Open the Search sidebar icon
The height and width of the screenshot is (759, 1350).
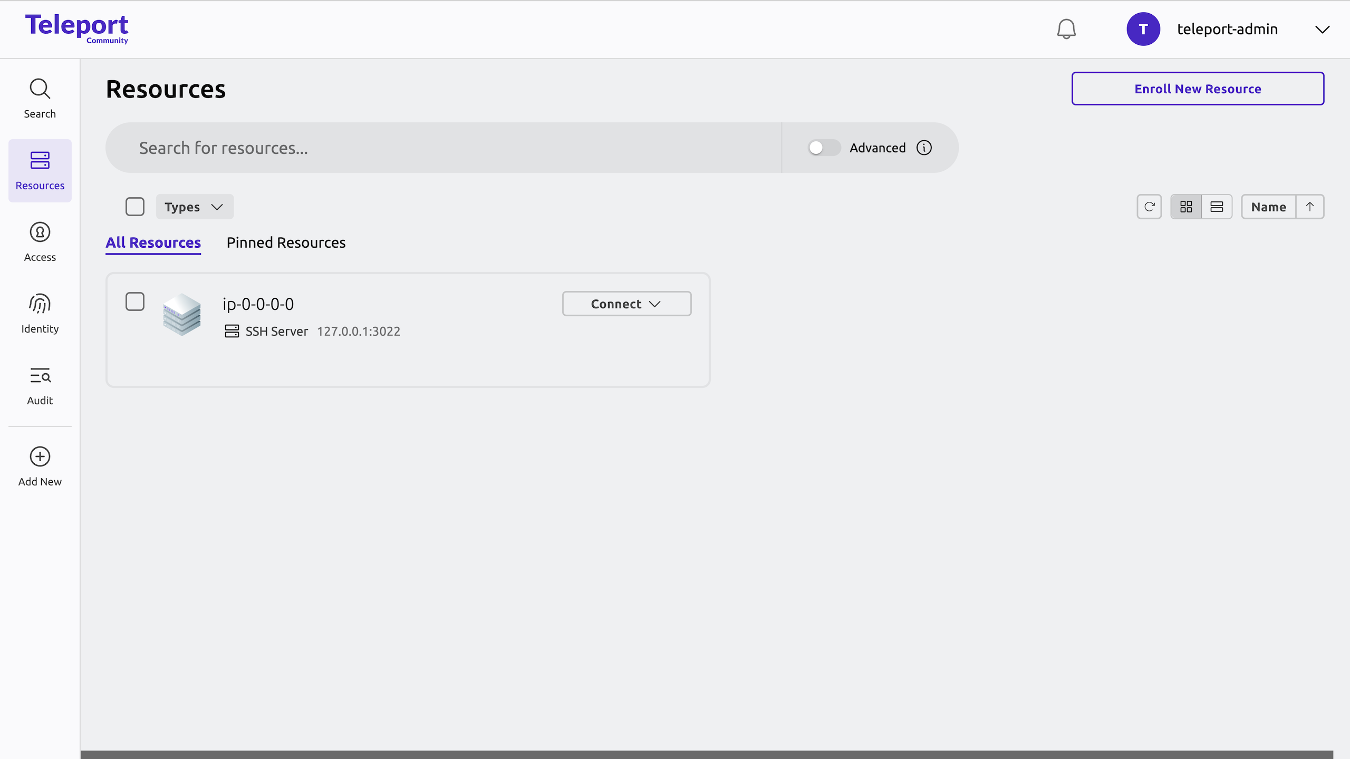[x=40, y=89]
